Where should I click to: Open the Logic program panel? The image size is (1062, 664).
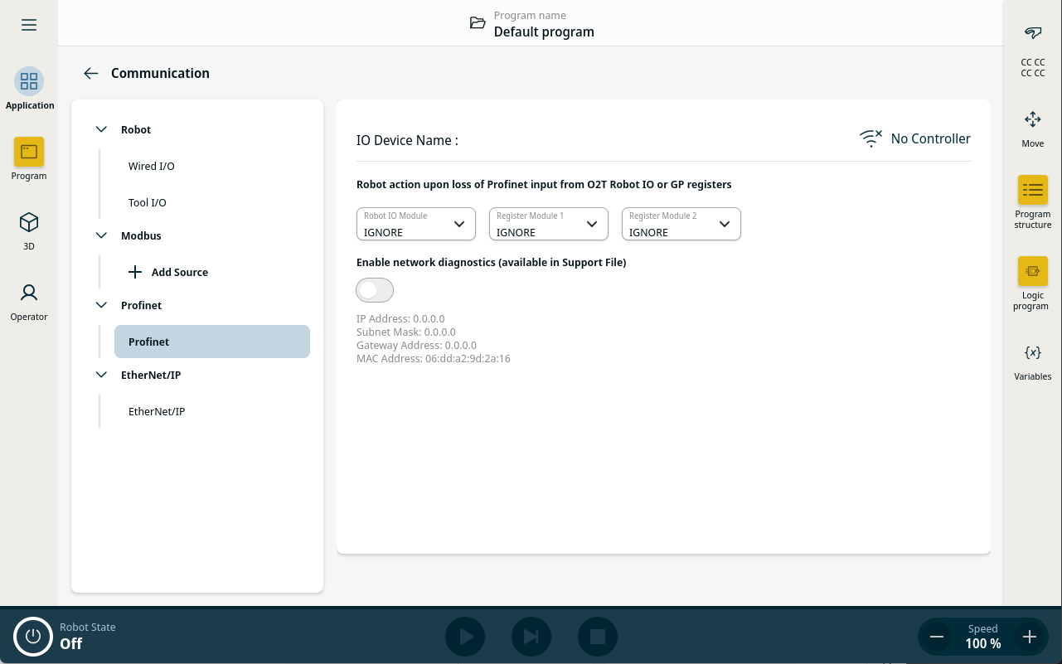point(1032,271)
